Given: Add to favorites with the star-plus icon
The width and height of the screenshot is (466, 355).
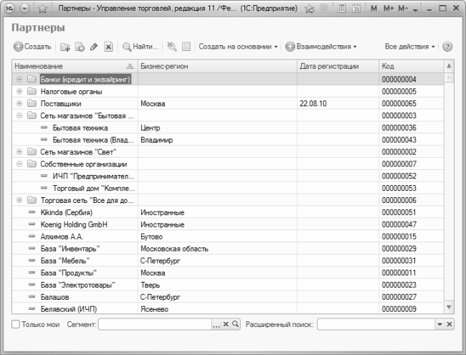Looking at the screenshot, I should (310, 9).
